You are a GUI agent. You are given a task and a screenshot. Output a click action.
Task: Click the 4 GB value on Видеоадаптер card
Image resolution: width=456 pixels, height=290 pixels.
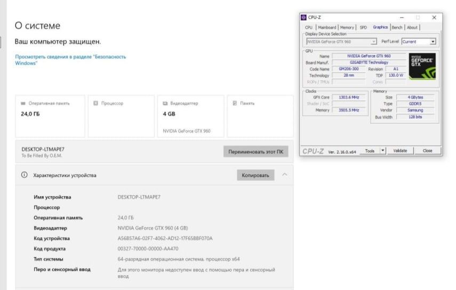pos(169,114)
